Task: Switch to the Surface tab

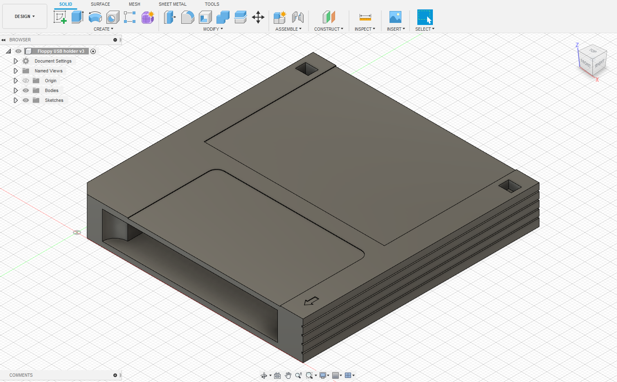Action: click(100, 4)
